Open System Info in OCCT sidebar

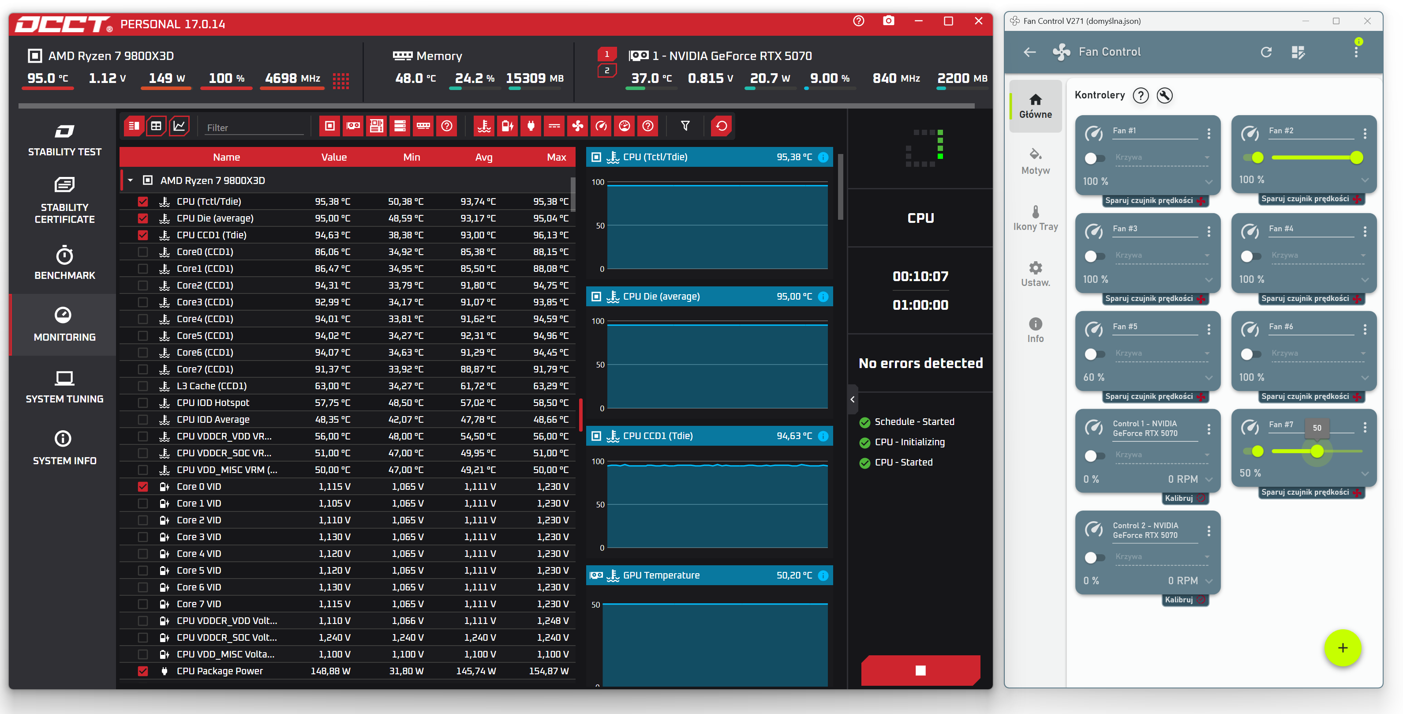[x=64, y=449]
